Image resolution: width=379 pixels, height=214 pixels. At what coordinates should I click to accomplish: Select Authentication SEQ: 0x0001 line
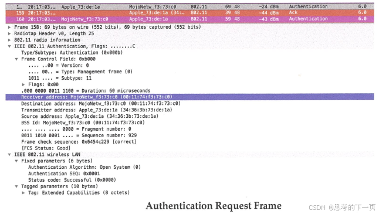point(64,174)
